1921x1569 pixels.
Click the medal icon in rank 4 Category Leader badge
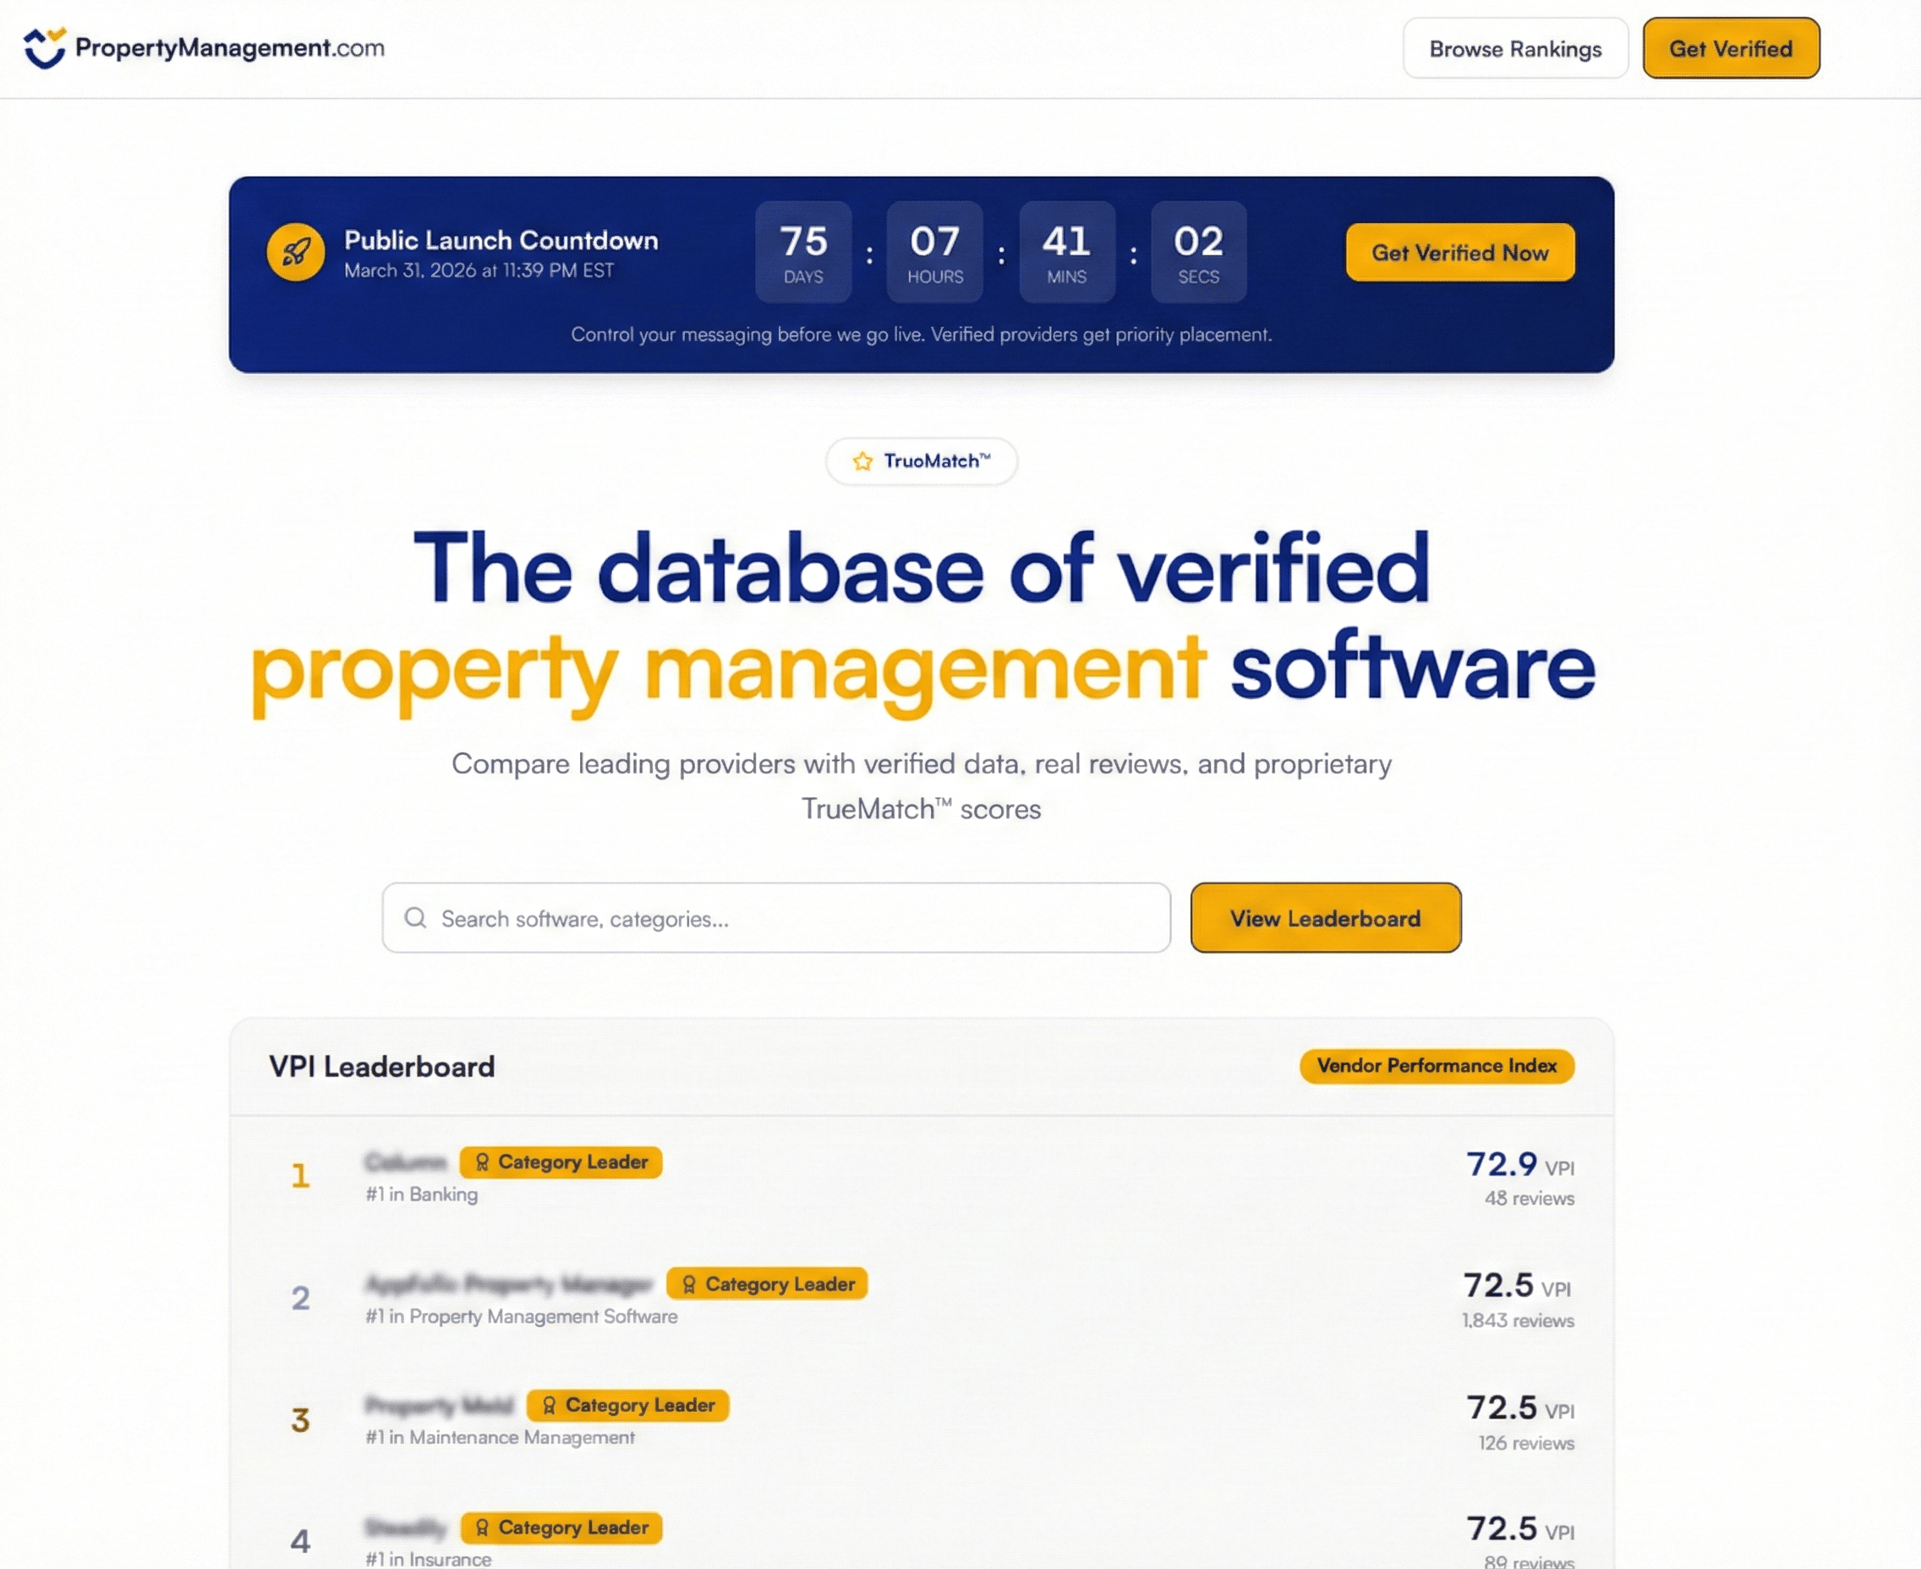[482, 1528]
